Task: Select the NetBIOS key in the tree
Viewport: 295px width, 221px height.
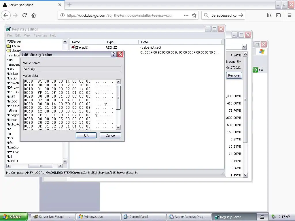Action: pos(13,92)
